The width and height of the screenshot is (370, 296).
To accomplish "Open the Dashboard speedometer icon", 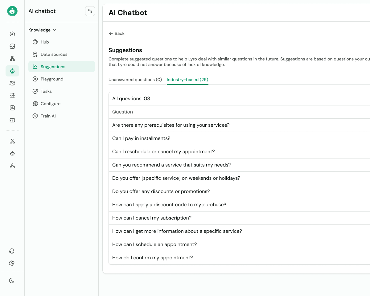I will coord(12,34).
